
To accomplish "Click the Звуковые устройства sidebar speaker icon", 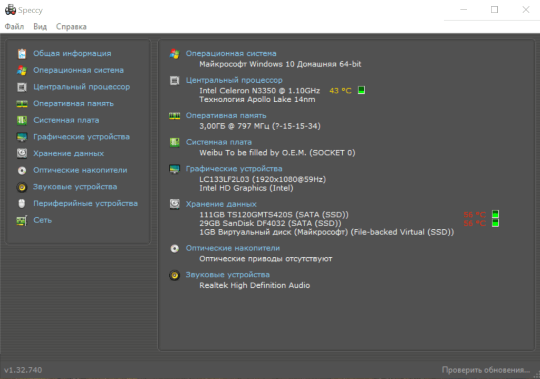I will tap(22, 187).
